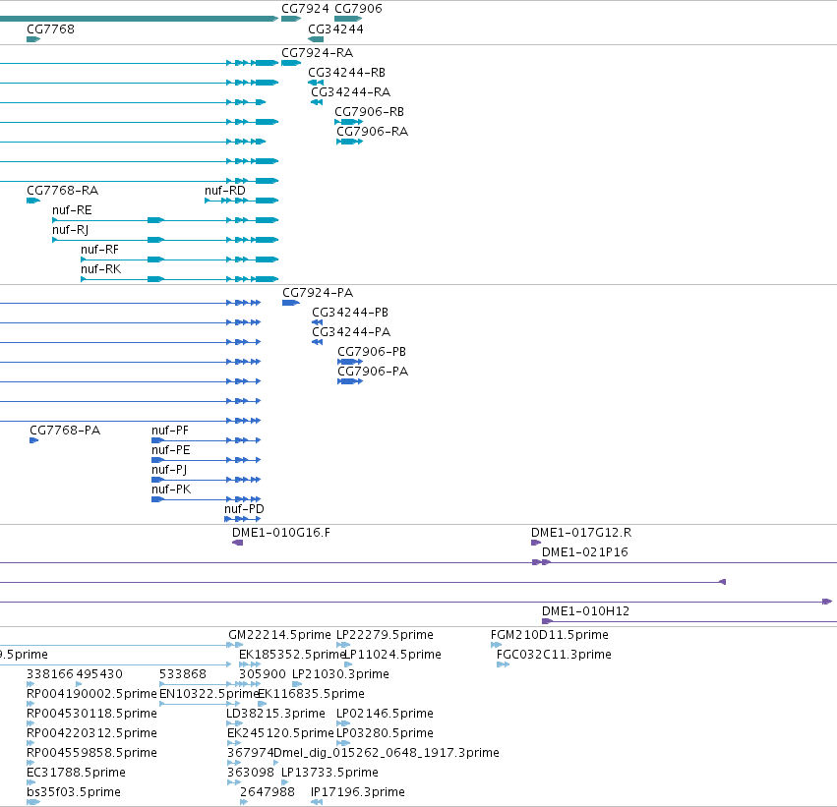Screen dimensions: 837x807
Task: Select the nuf-PF protein label
Action: tap(170, 431)
